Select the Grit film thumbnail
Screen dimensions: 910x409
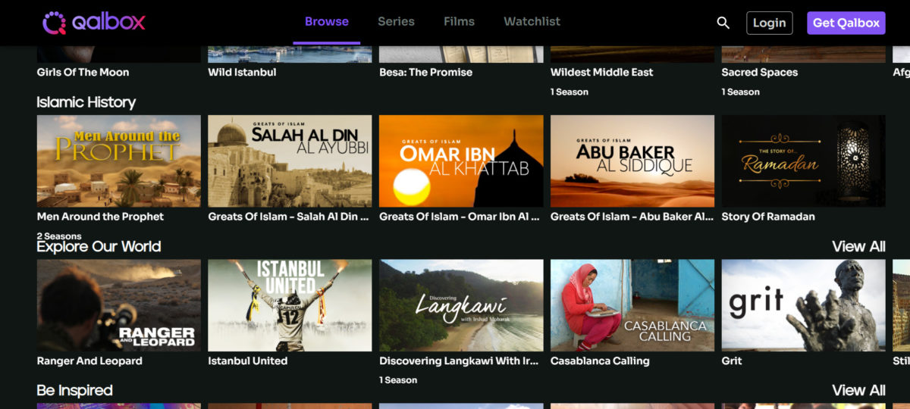click(x=803, y=305)
